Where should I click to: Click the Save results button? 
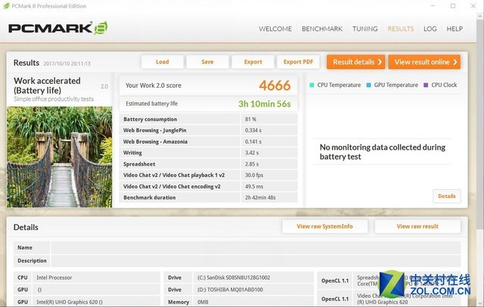(x=207, y=62)
